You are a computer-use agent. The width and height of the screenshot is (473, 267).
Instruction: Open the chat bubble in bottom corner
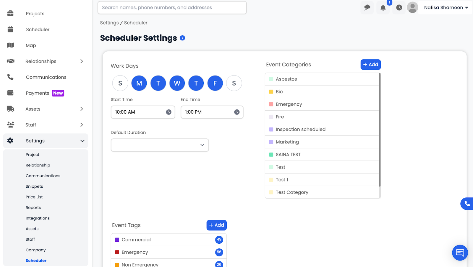click(460, 253)
